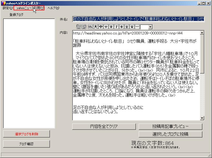Toggle italic formatting (I)
Viewport: 212px width, 158px height.
point(116,27)
